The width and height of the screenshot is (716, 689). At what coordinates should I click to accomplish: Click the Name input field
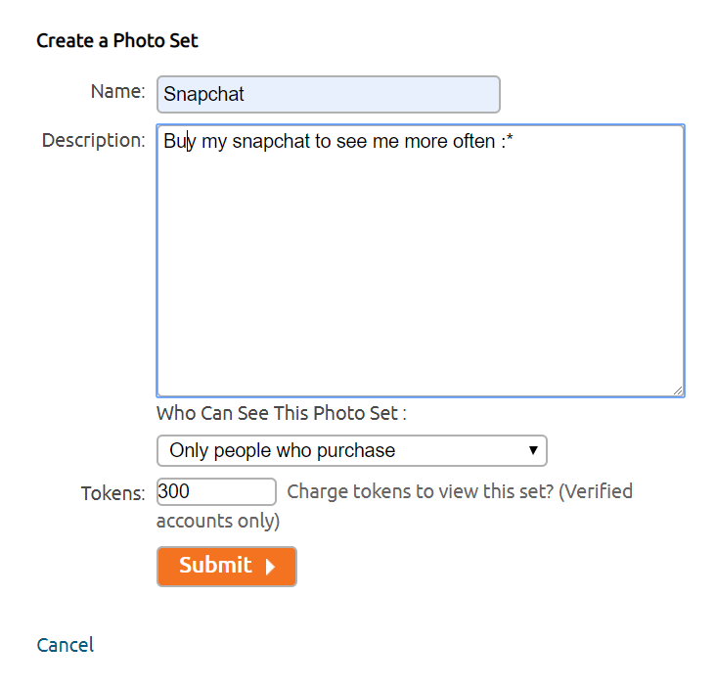[328, 95]
